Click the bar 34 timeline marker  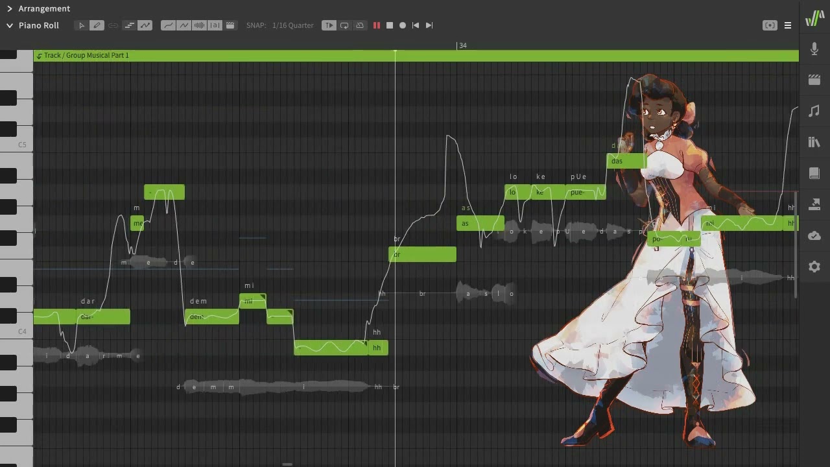462,45
